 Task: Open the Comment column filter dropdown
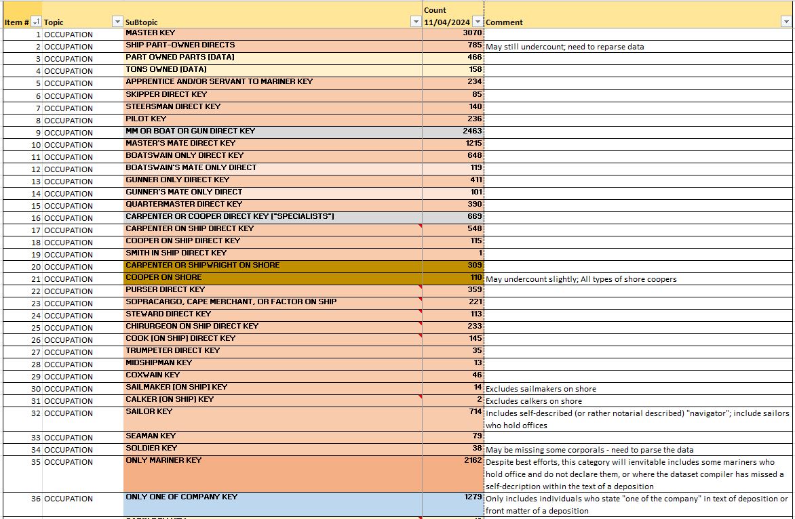[x=786, y=22]
